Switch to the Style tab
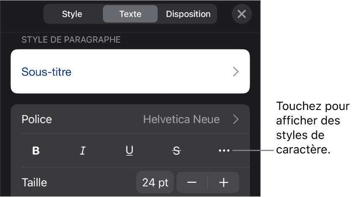Screen dimensions: 354x197 coord(72,14)
